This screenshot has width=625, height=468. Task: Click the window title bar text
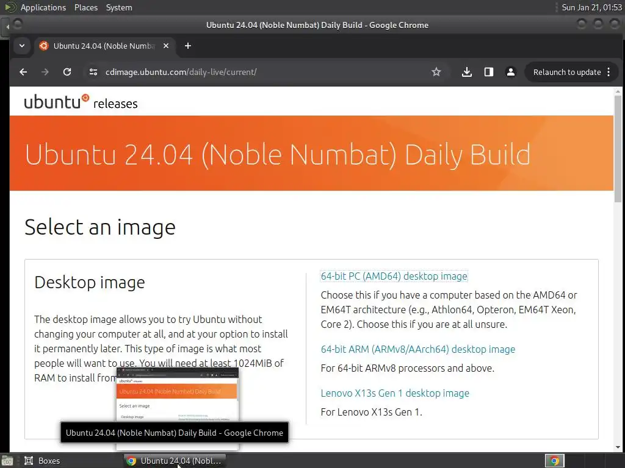click(317, 25)
